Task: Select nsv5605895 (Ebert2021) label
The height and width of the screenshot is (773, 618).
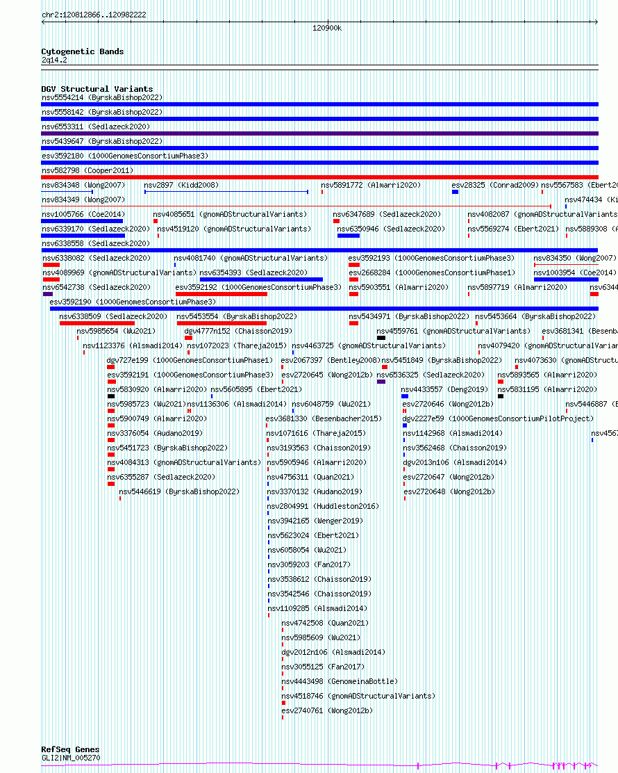Action: (x=256, y=389)
